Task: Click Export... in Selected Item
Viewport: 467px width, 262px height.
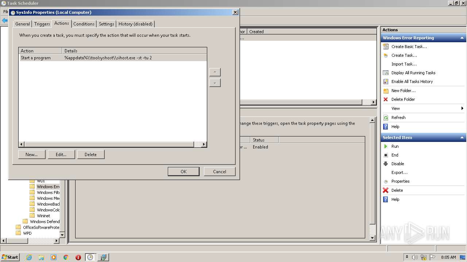Action: pos(400,172)
